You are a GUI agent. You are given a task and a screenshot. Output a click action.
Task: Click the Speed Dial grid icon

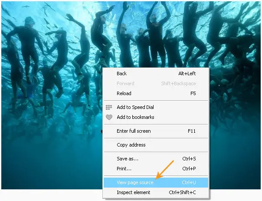coord(109,107)
